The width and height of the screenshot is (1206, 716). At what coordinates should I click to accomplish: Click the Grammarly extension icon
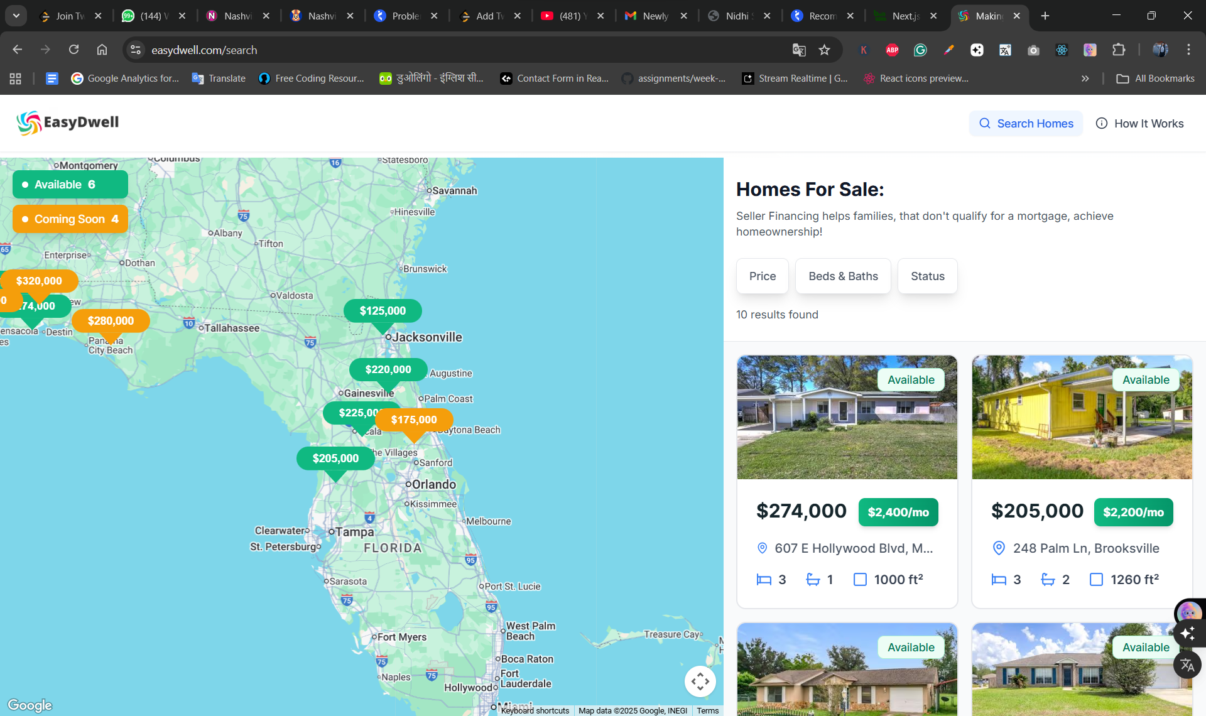[x=920, y=50]
